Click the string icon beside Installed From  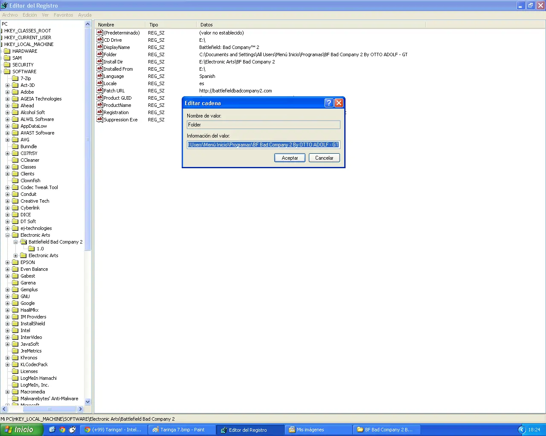pyautogui.click(x=100, y=69)
